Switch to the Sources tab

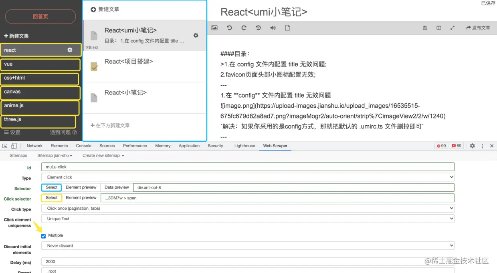(x=107, y=146)
